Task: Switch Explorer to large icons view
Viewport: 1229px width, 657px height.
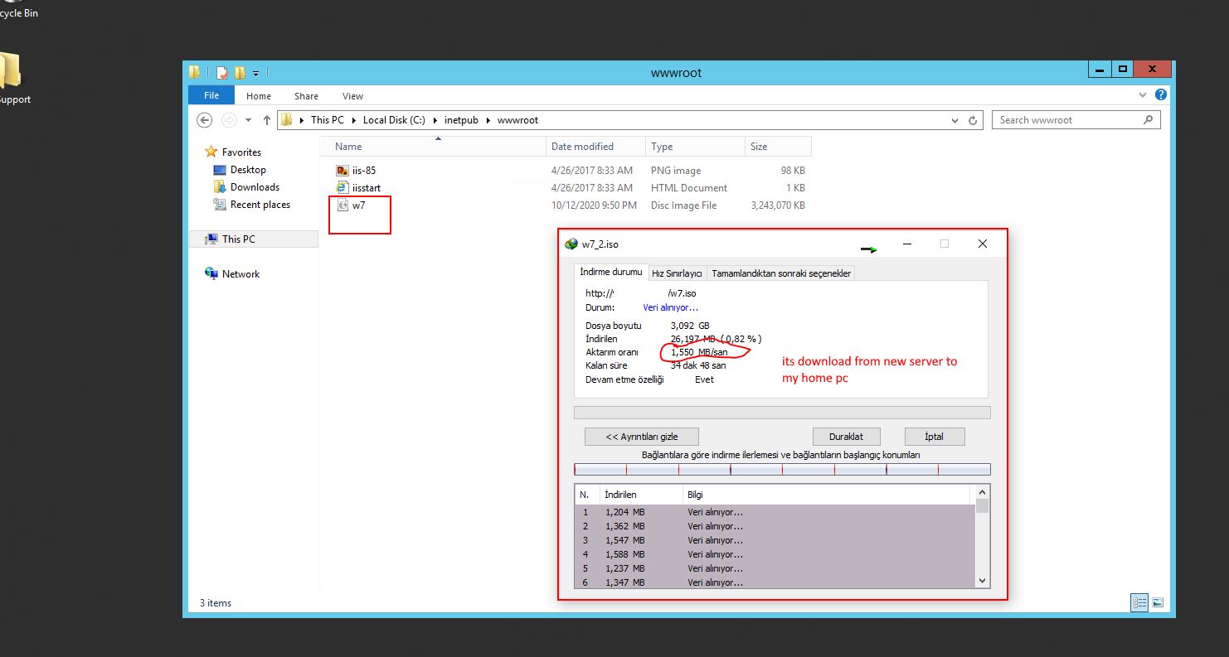Action: (1158, 603)
